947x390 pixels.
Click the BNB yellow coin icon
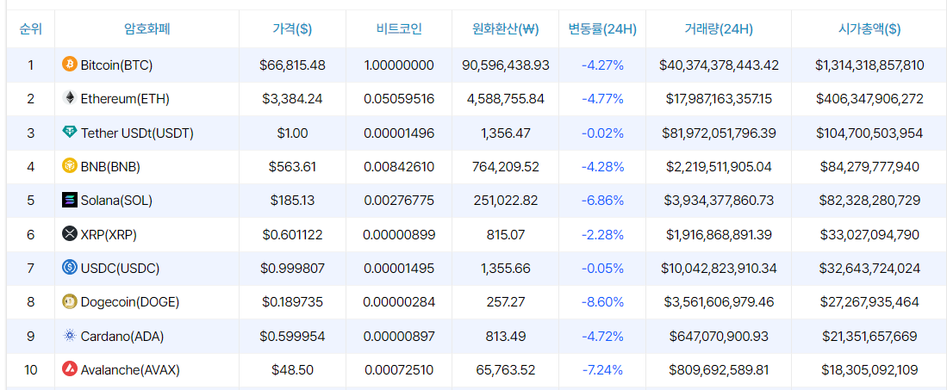coord(70,166)
